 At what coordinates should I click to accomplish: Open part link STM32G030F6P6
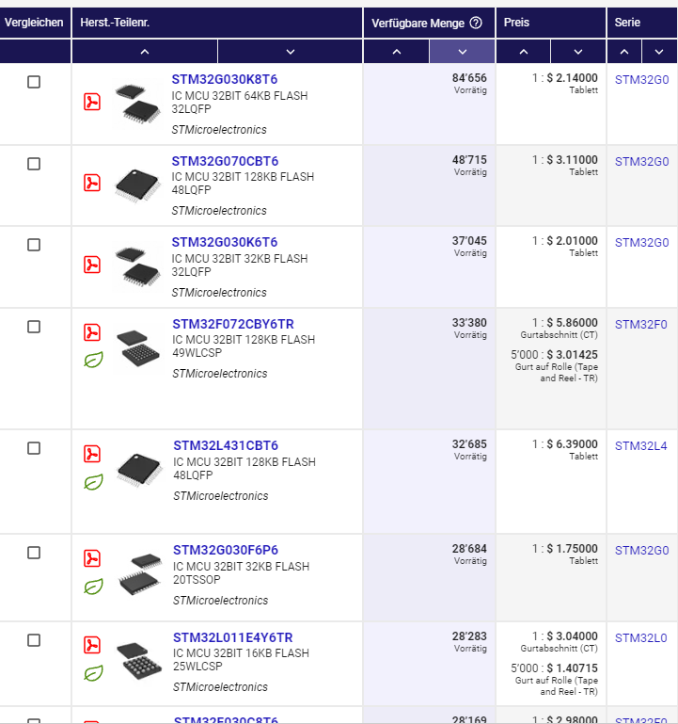pos(226,550)
